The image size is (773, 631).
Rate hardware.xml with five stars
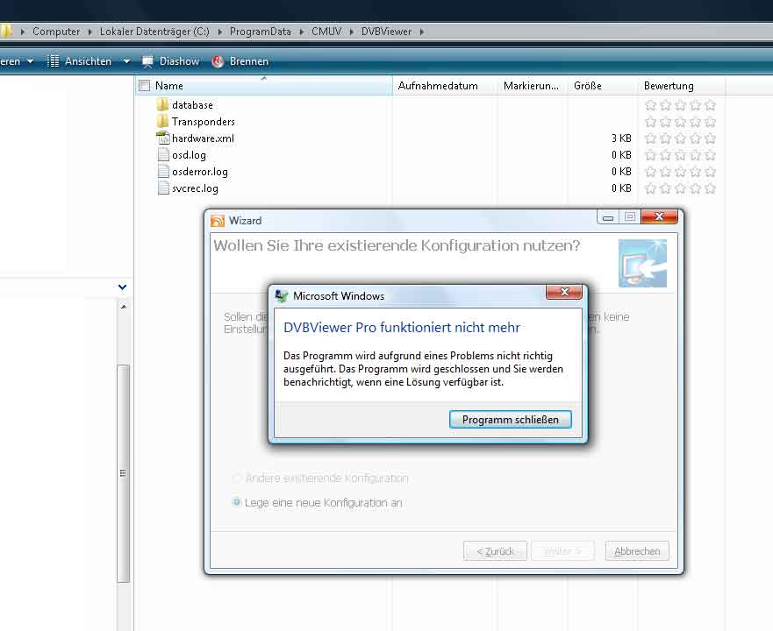pyautogui.click(x=710, y=138)
